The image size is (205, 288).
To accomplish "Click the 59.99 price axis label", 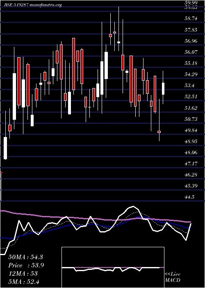I will point(191,2).
